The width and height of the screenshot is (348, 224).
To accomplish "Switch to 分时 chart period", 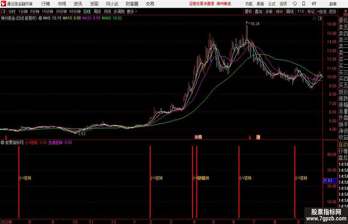I will 12,11.
